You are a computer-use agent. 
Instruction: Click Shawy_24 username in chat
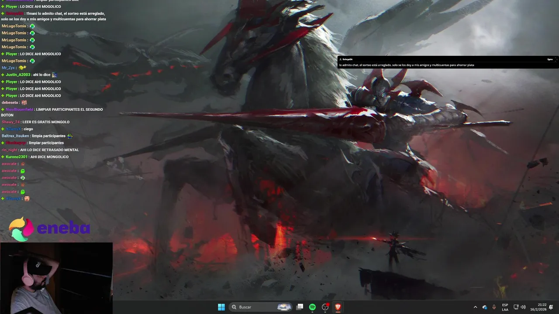click(11, 122)
